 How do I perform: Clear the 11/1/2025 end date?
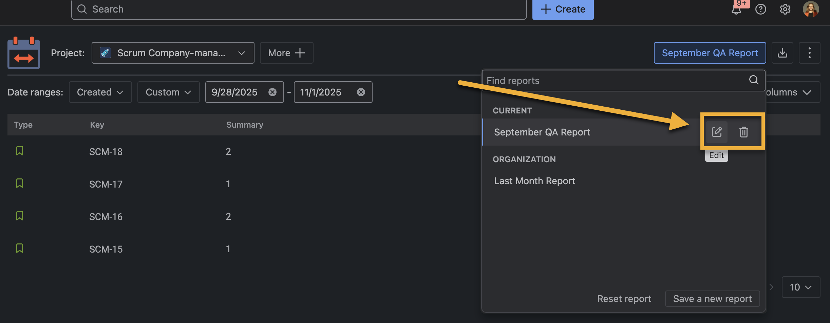tap(361, 92)
